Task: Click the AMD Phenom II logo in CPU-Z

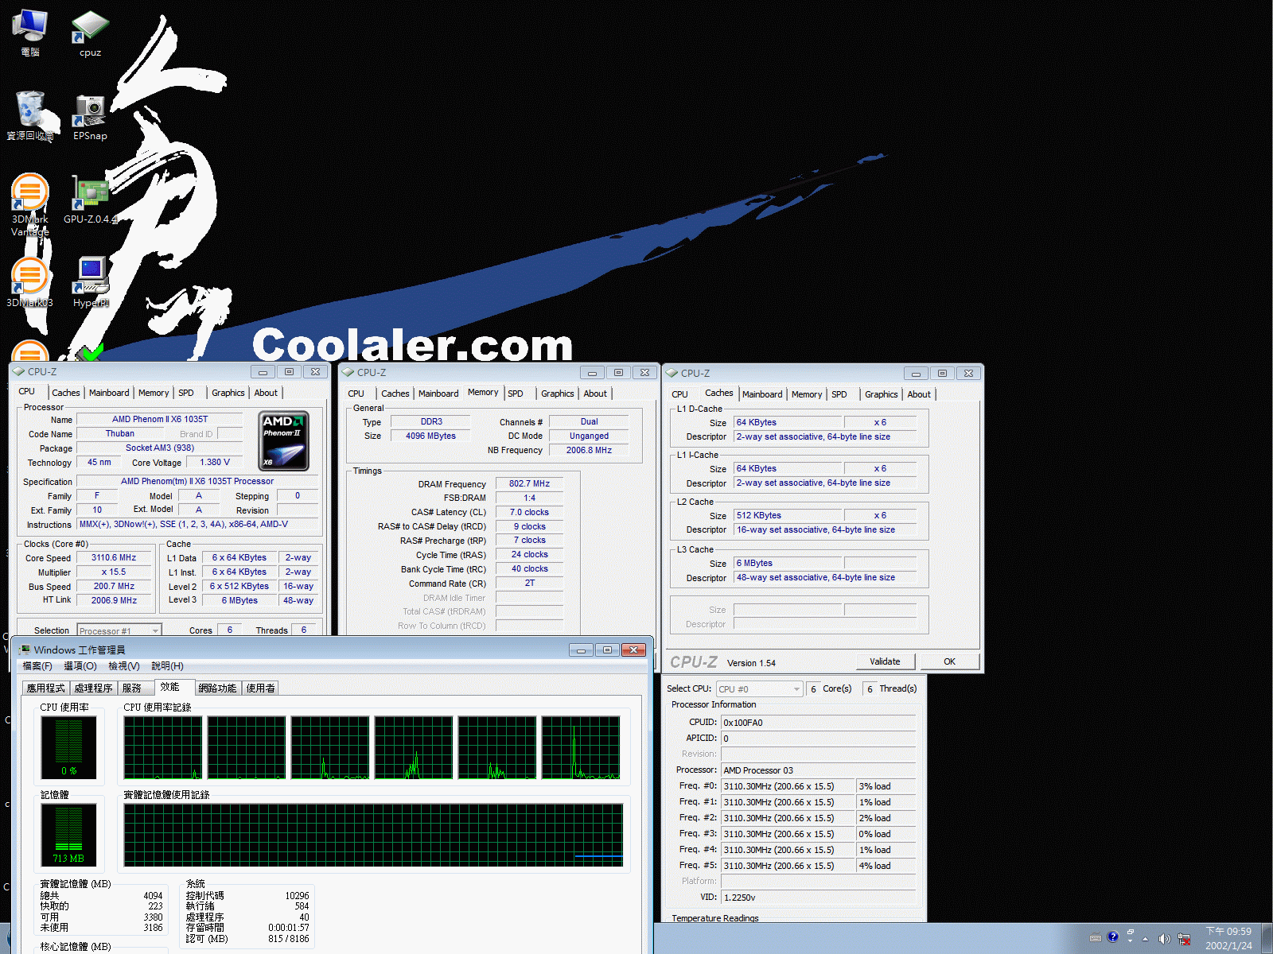Action: 283,440
